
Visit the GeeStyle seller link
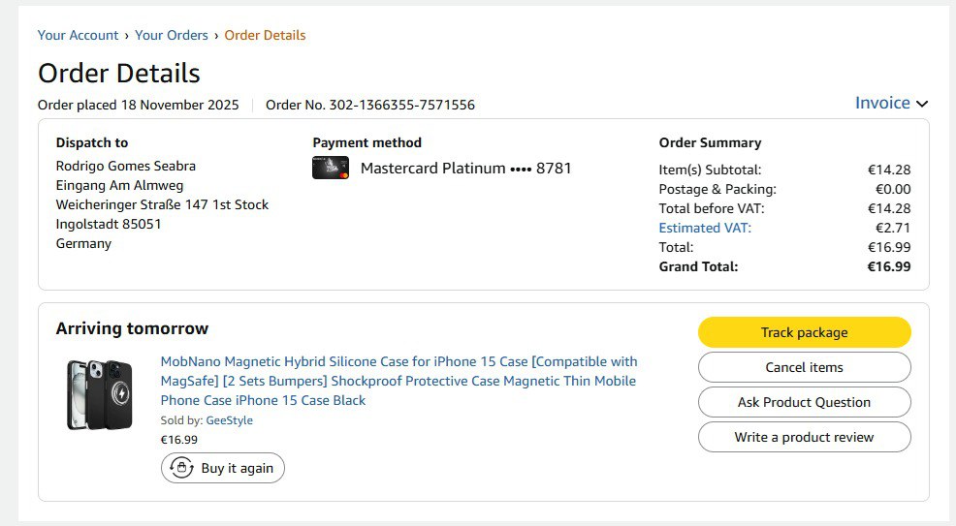[229, 420]
